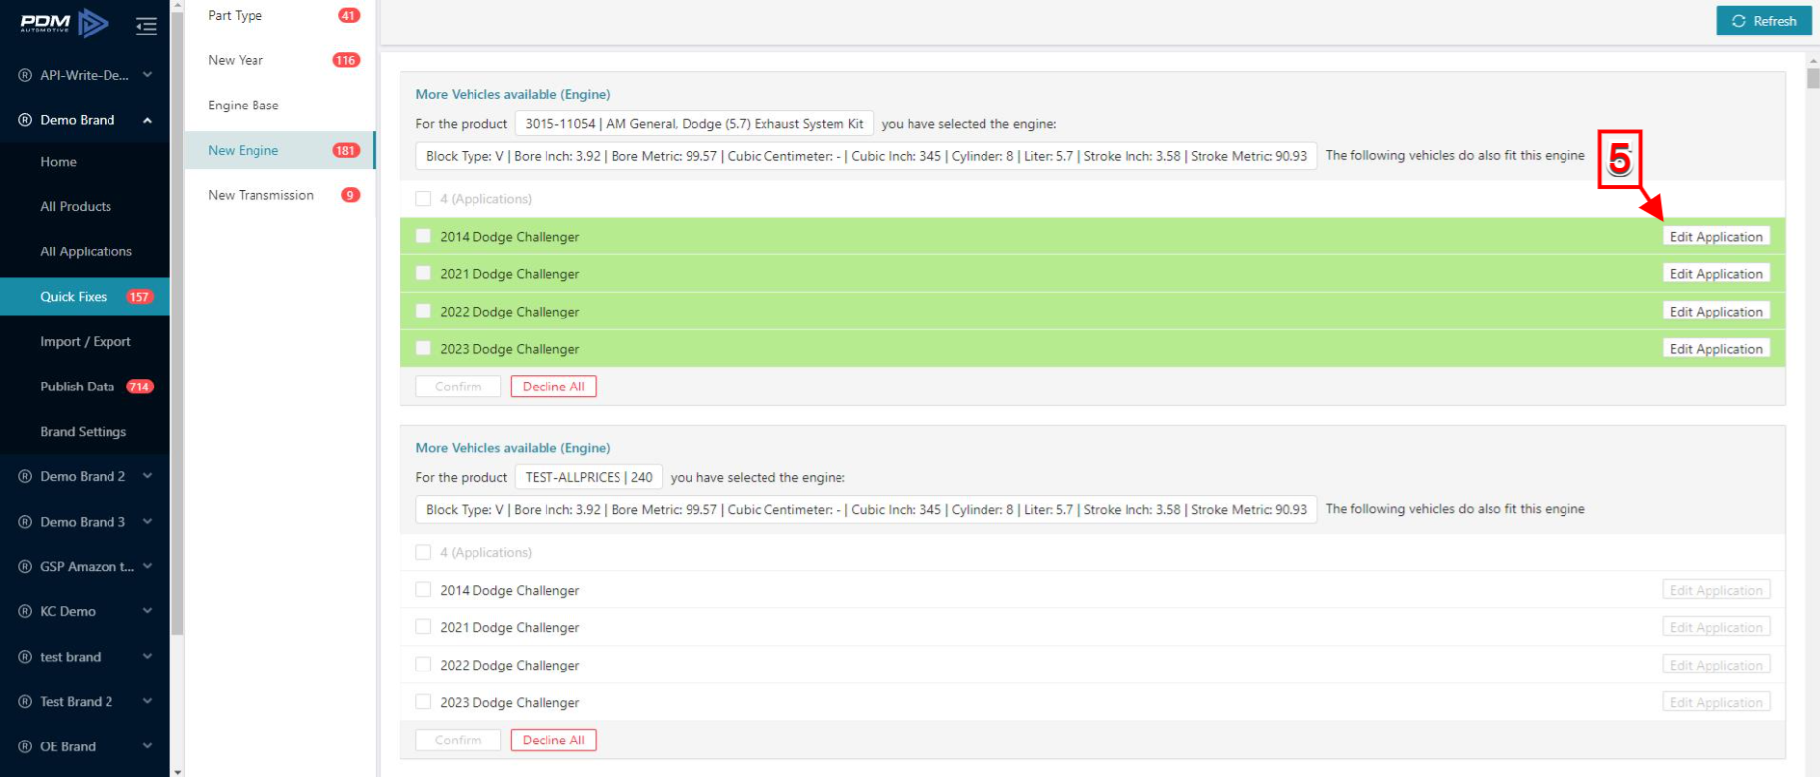Click the 3015-11054 Exhaust System Kit product field
The width and height of the screenshot is (1820, 777).
pos(694,124)
